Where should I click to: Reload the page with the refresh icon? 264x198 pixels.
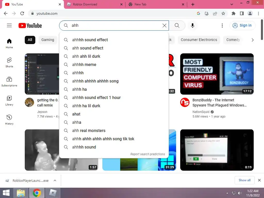point(22,13)
